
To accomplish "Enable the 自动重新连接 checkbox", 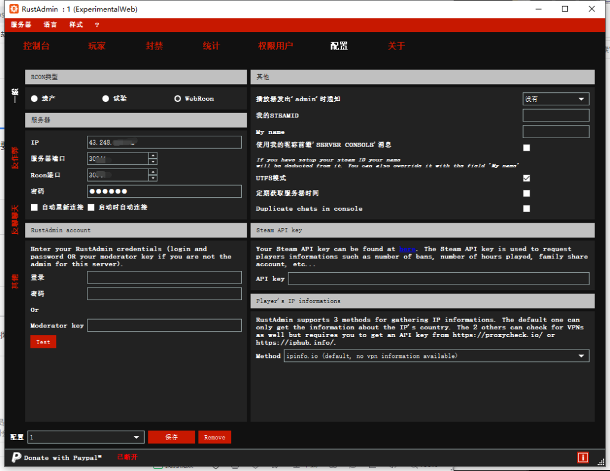I will click(34, 207).
